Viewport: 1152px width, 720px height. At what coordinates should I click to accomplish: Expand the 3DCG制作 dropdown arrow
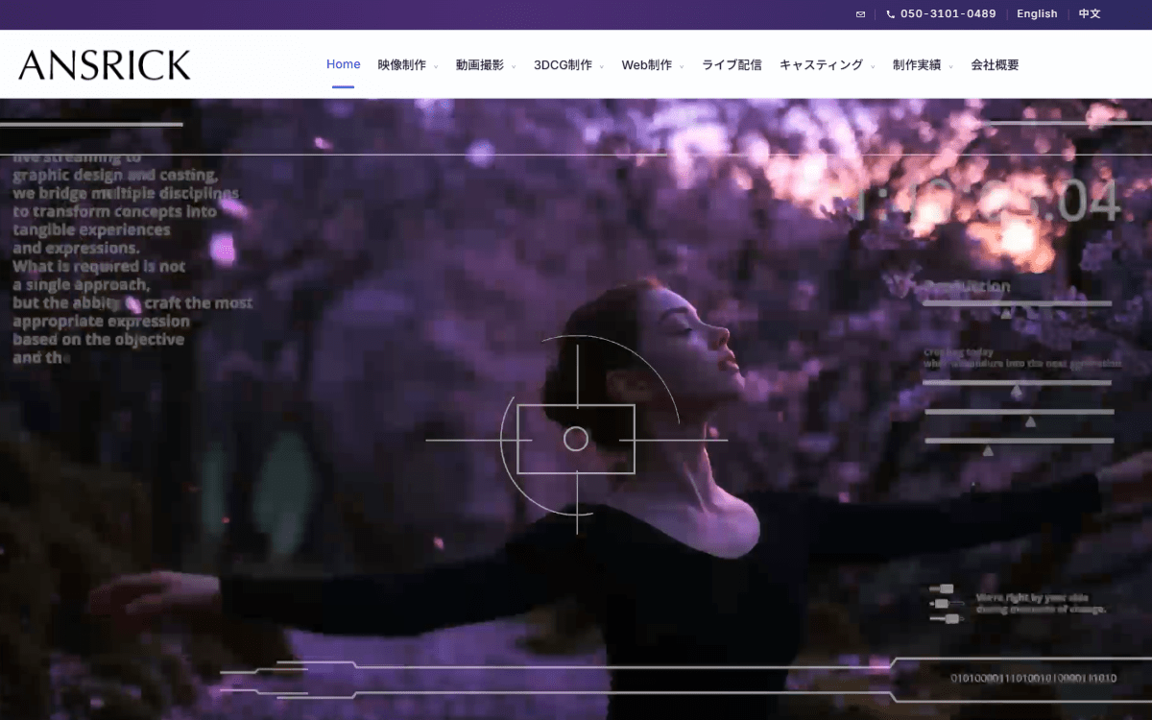click(x=602, y=66)
